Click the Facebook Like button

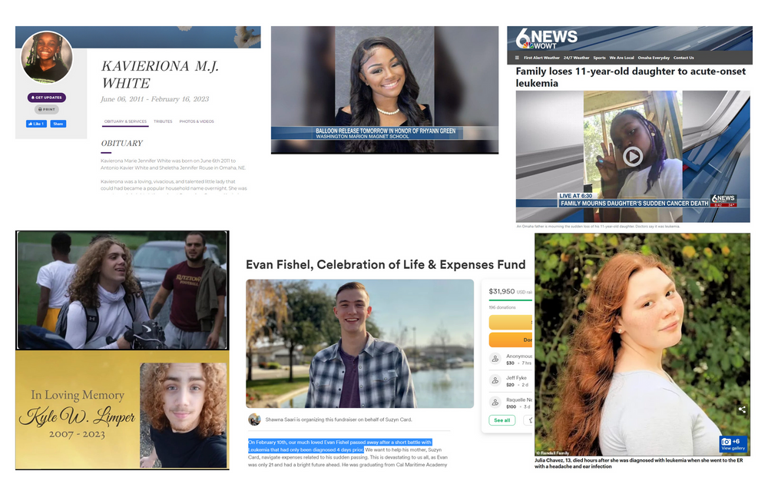coord(36,124)
